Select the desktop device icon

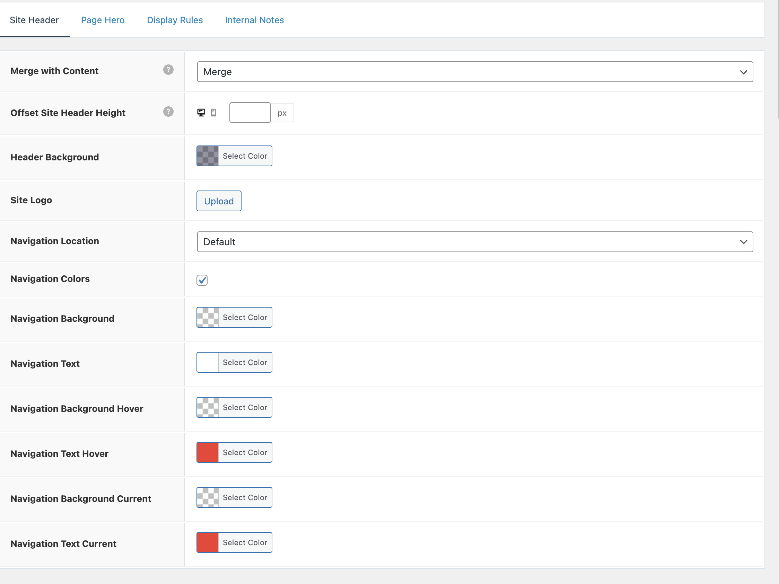201,112
